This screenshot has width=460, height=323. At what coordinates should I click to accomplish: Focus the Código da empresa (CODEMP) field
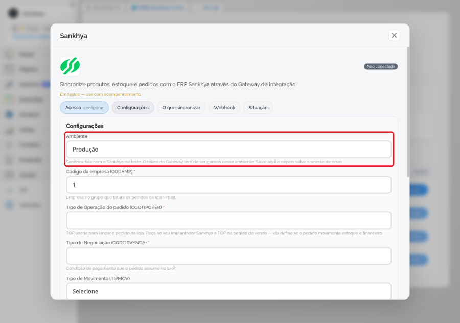(x=229, y=185)
